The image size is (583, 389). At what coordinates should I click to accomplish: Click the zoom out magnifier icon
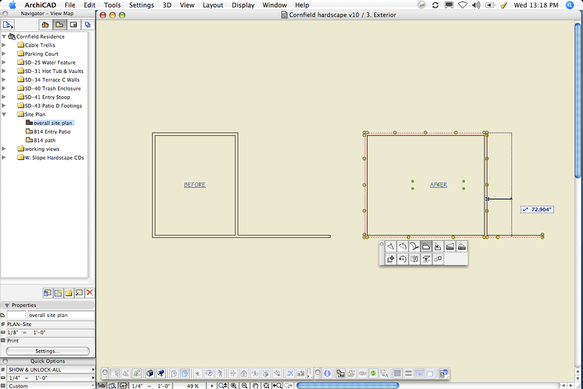245,386
